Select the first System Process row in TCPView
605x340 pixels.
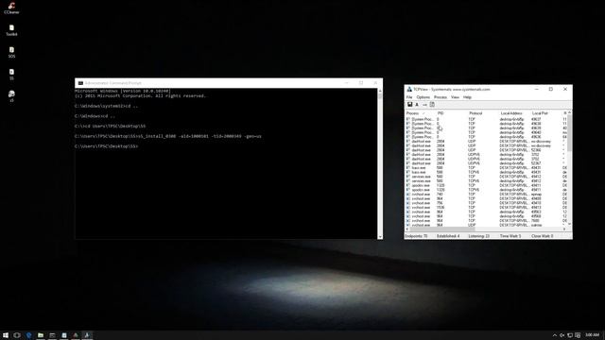[485, 119]
